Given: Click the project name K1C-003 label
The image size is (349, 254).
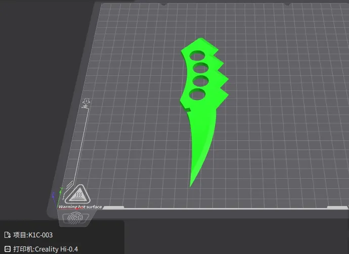Looking at the screenshot, I should pos(33,235).
